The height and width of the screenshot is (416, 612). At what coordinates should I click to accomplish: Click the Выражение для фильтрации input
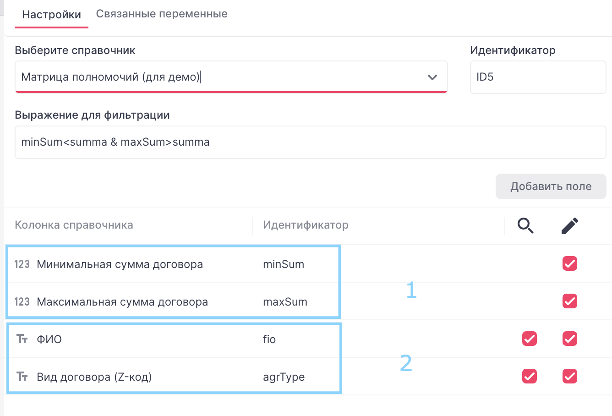point(310,142)
